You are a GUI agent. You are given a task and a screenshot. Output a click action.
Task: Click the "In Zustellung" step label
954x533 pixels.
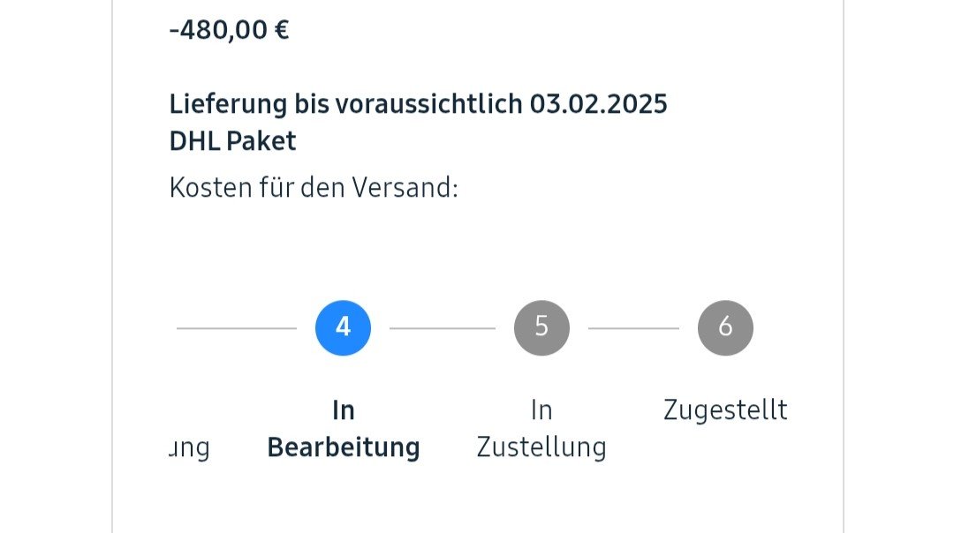[541, 429]
